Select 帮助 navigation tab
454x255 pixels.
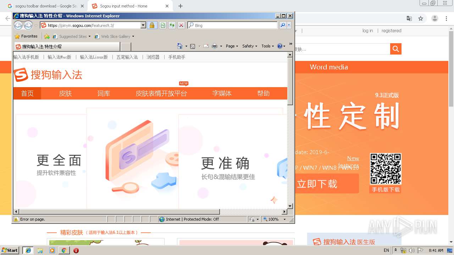(x=263, y=93)
